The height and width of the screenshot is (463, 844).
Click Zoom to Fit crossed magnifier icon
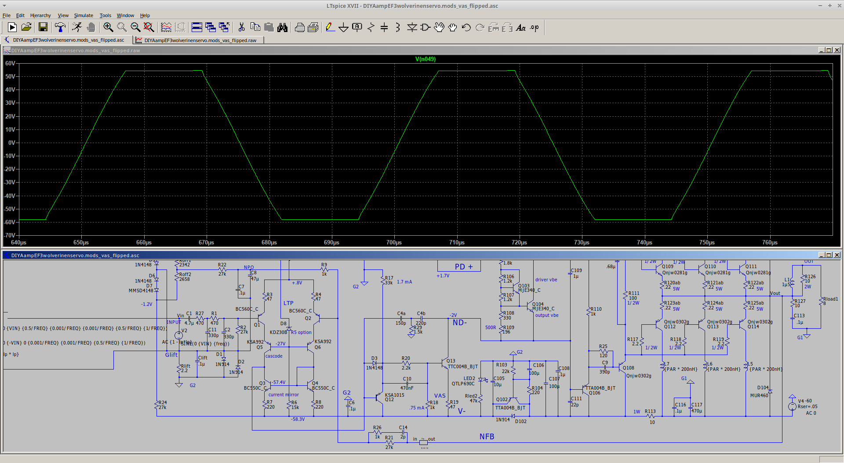click(149, 27)
